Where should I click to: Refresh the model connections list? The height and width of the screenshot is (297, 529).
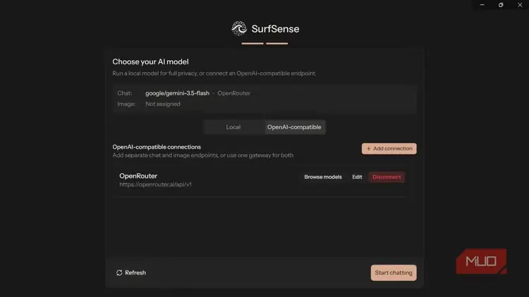click(131, 273)
